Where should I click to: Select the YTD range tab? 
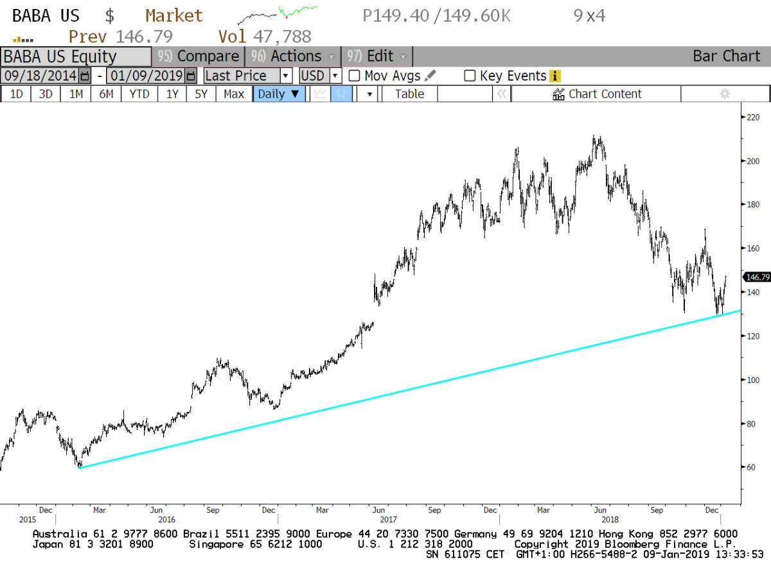(x=139, y=94)
